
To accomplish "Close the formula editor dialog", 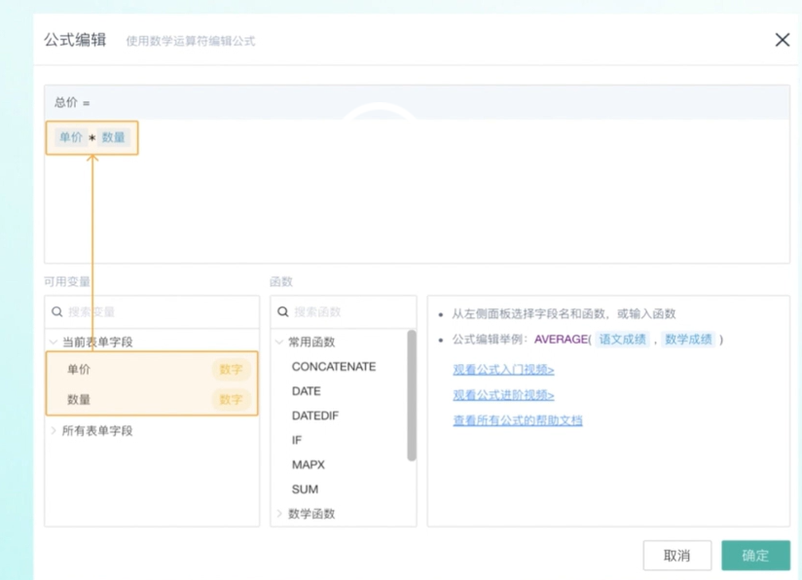I will coord(783,40).
